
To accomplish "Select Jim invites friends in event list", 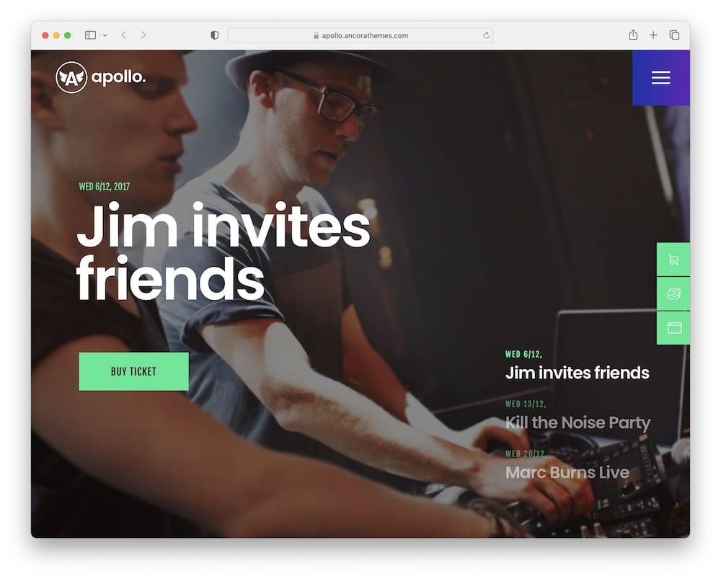I will pos(577,373).
